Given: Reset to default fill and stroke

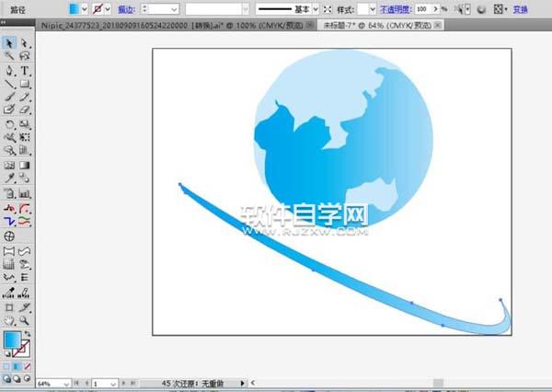Looking at the screenshot, I should (x=7, y=353).
